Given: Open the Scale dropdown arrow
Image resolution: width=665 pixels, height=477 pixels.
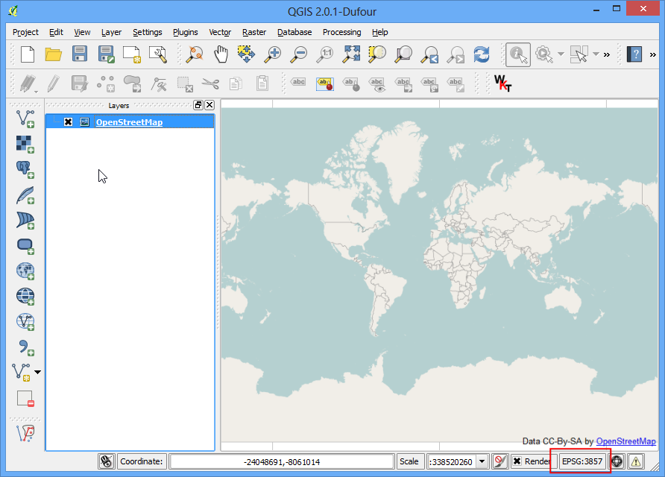Looking at the screenshot, I should click(482, 461).
